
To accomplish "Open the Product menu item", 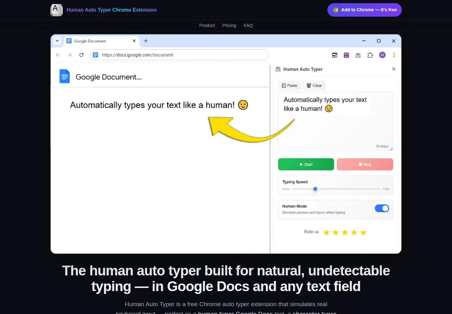I will click(x=207, y=25).
